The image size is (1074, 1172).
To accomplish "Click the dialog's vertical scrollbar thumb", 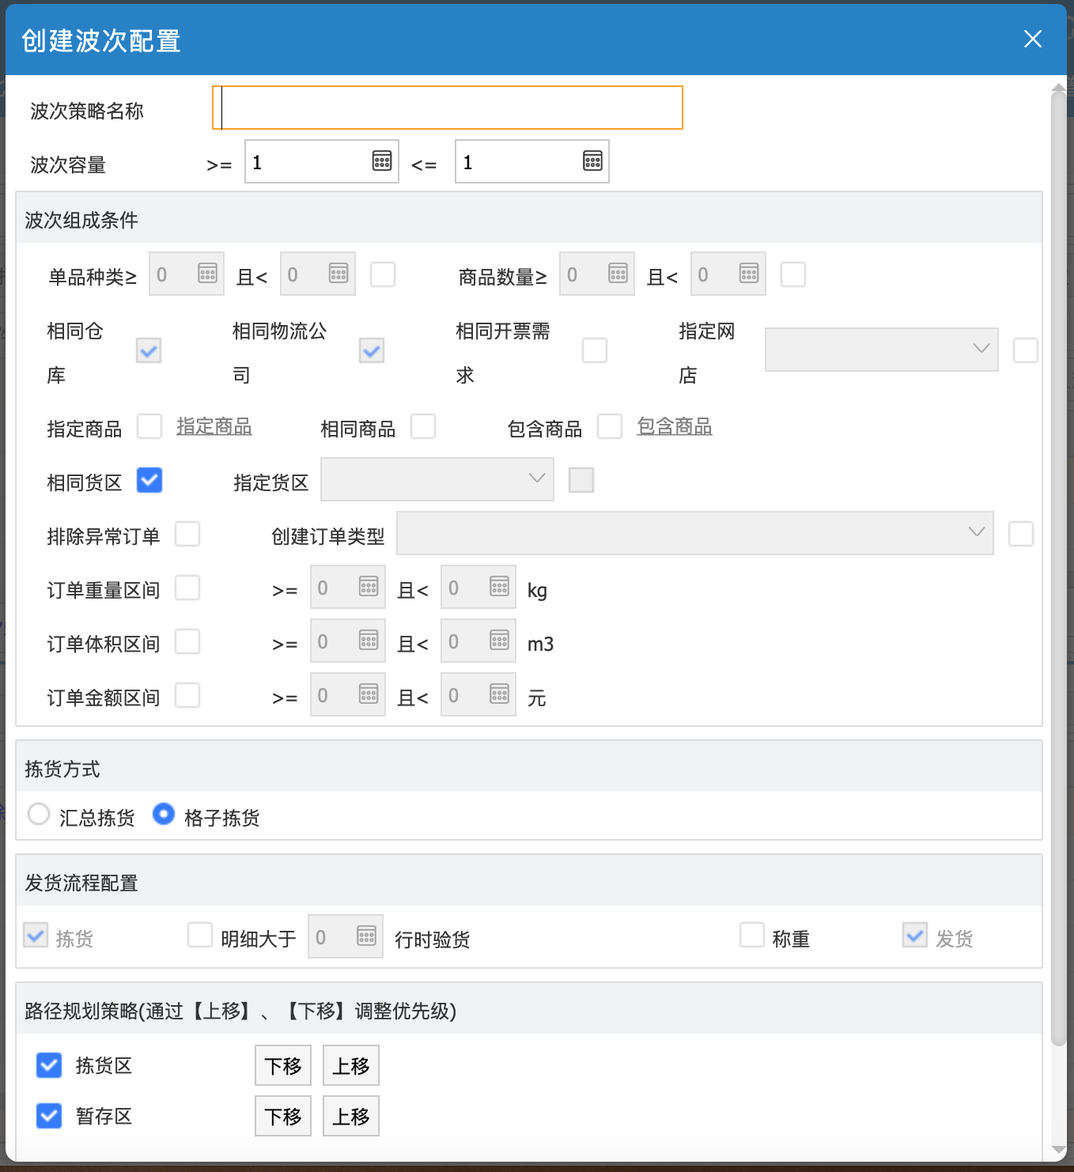I will click(x=1059, y=569).
